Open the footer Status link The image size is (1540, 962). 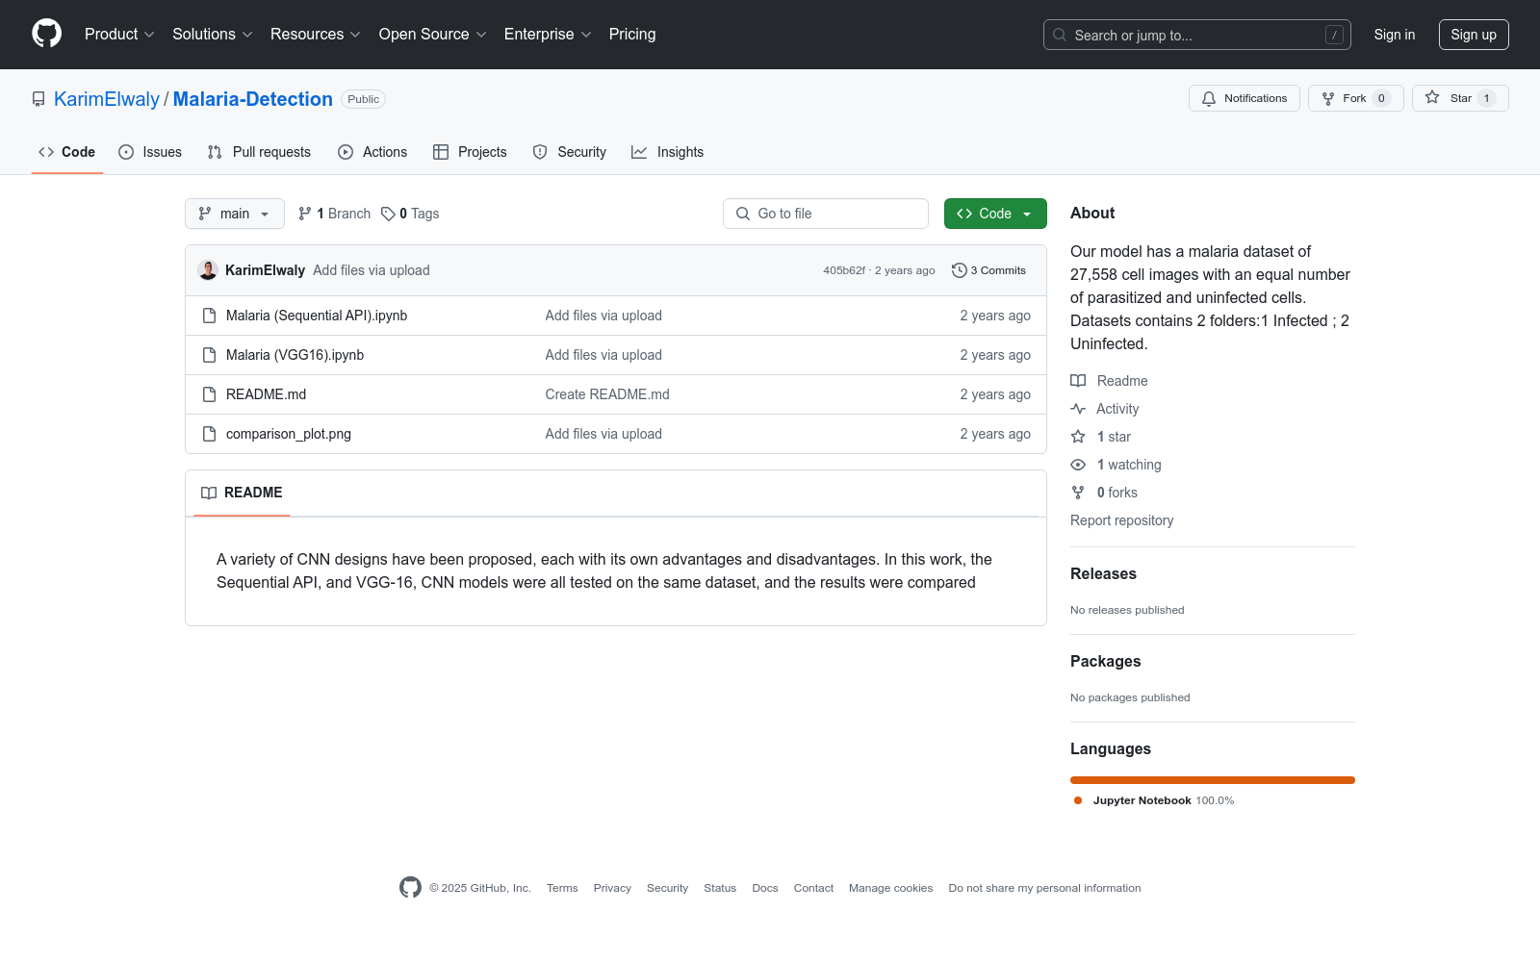coord(720,888)
